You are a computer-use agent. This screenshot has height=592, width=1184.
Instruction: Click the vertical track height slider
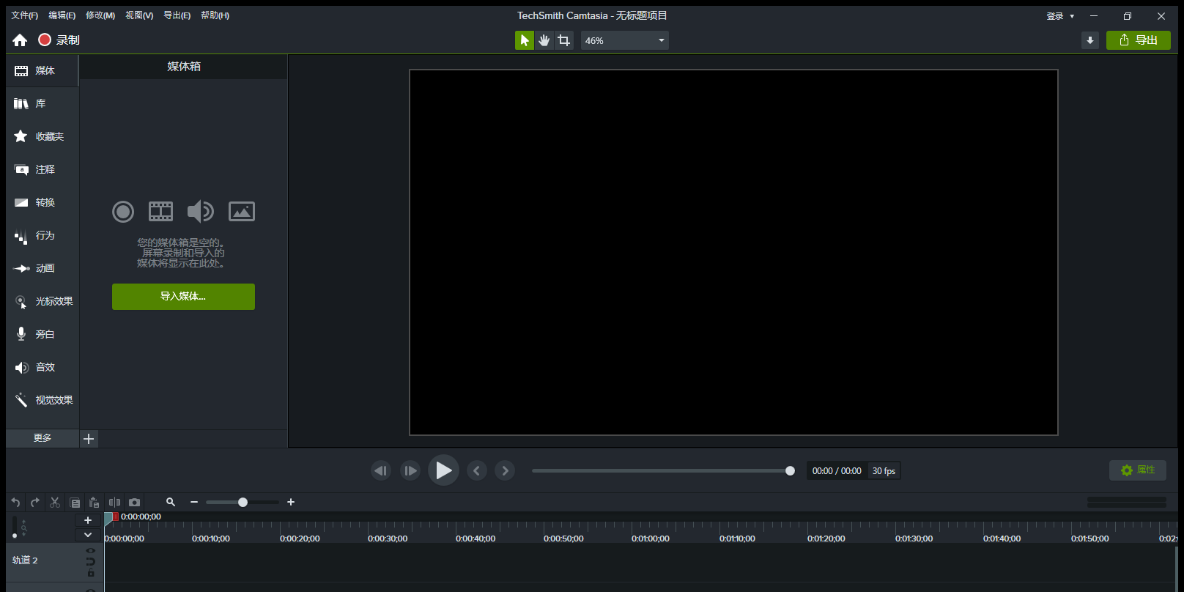[x=15, y=527]
